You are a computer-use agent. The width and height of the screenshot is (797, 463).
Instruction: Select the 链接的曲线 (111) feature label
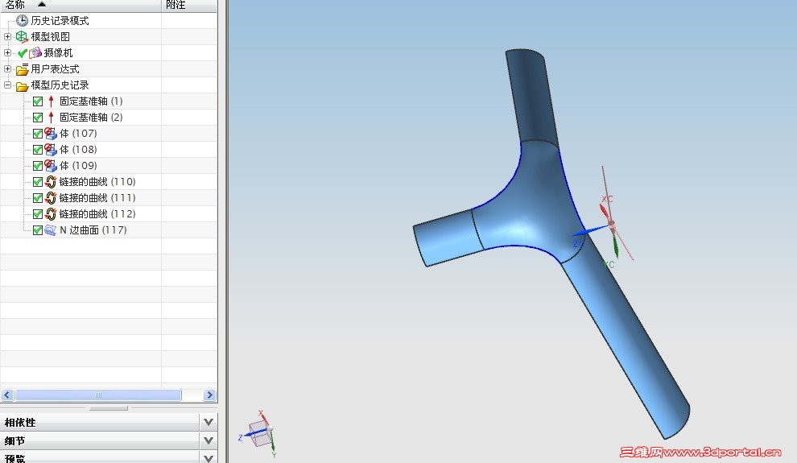pos(97,198)
